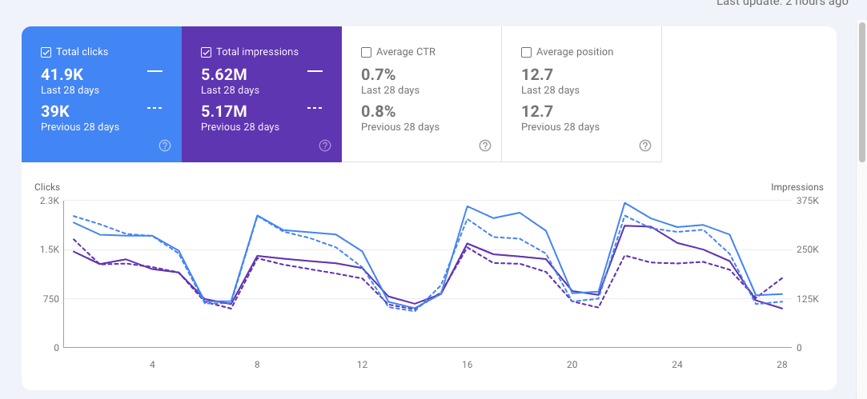Click day 20 on the chart axis
Viewport: 867px width, 399px height.
(x=572, y=365)
